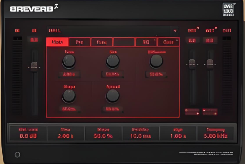Click the 0.0 dB cell in the bottom bar
The height and width of the screenshot is (164, 245).
(x=28, y=133)
